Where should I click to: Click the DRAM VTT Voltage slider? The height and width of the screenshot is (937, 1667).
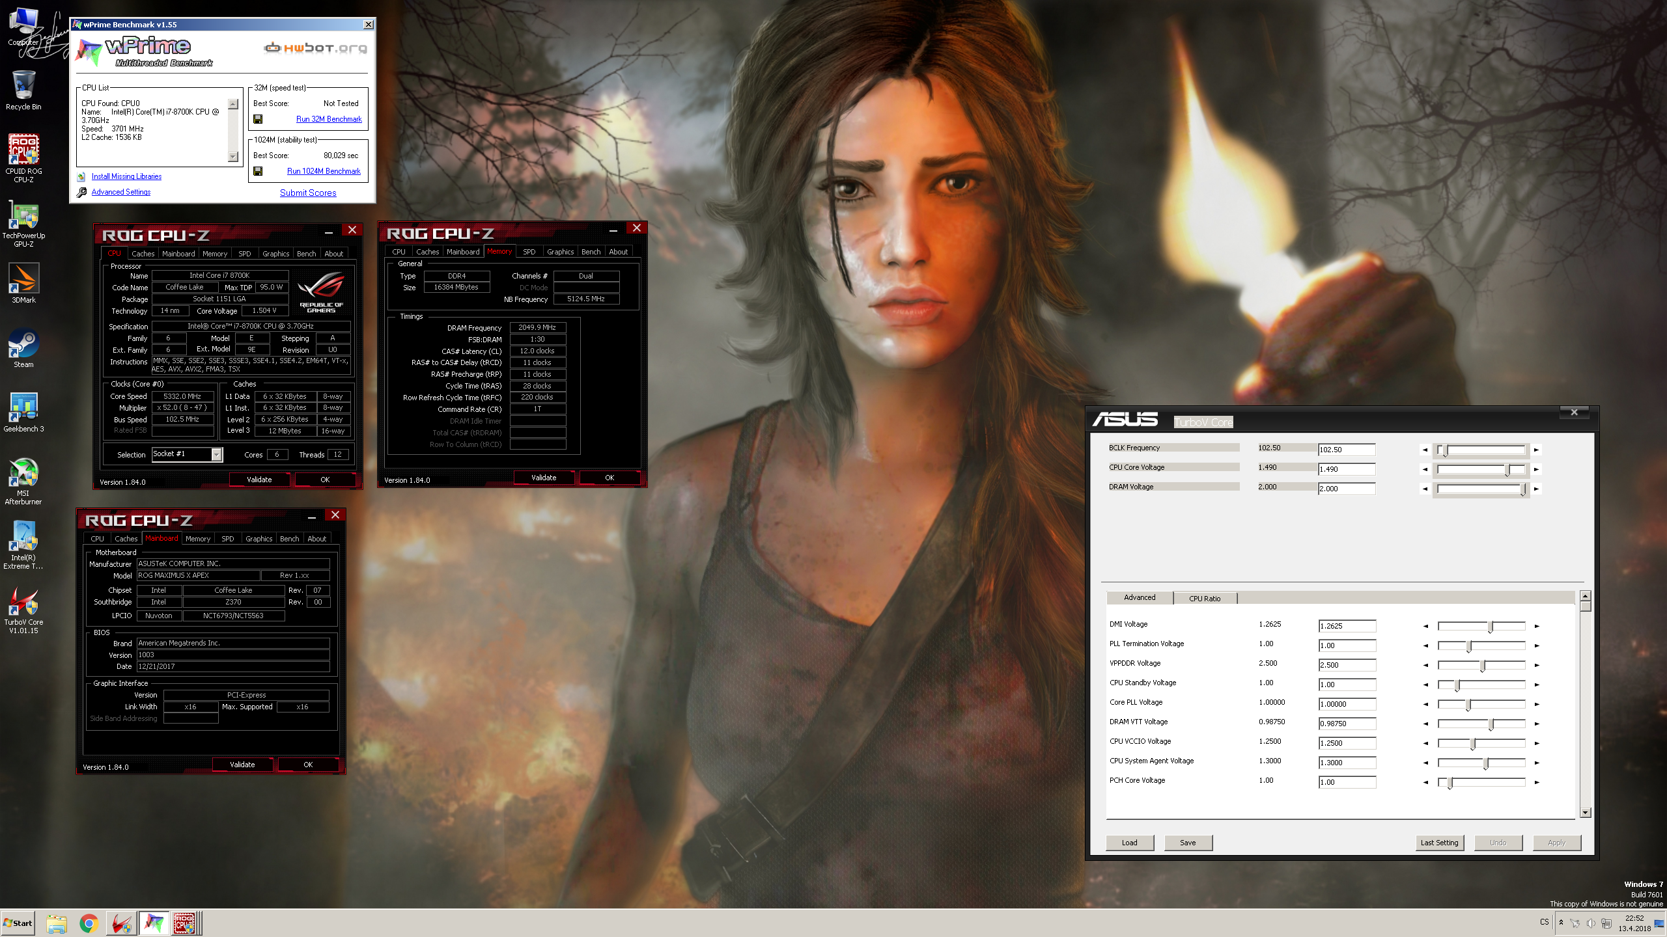pos(1481,724)
